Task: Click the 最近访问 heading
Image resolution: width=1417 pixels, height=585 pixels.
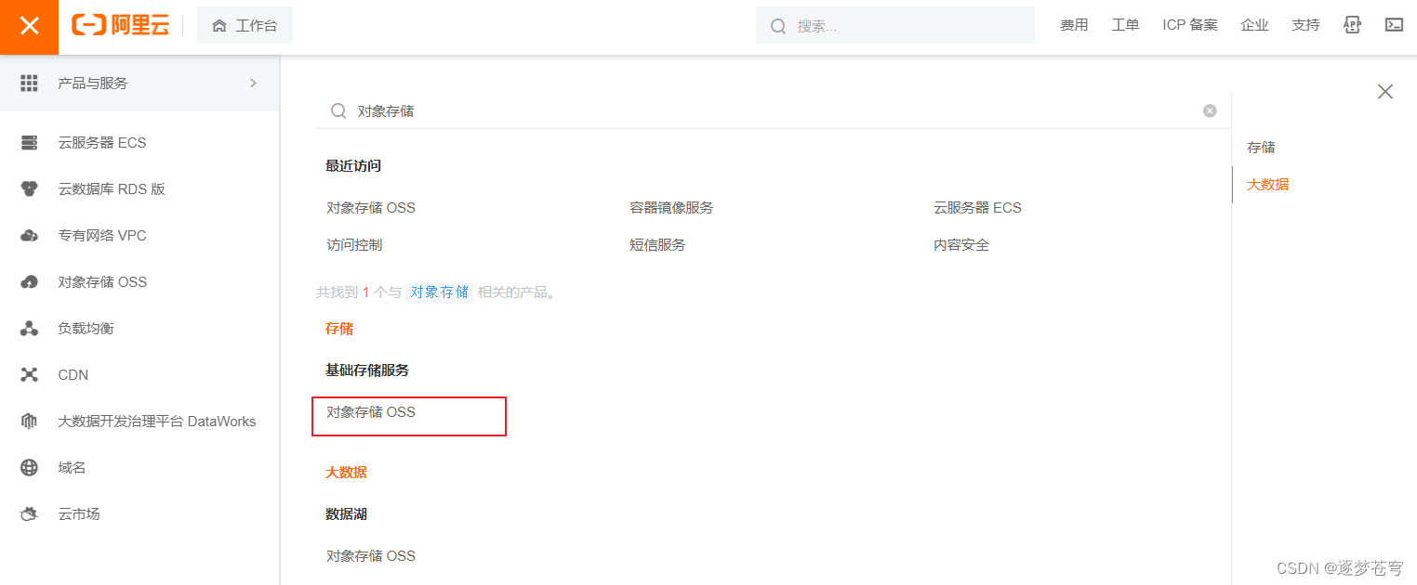Action: pyautogui.click(x=353, y=166)
